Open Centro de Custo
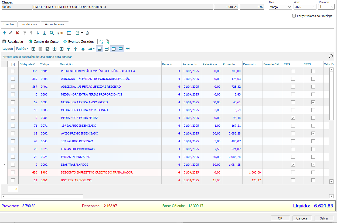This screenshot has height=223, width=337. click(43, 41)
